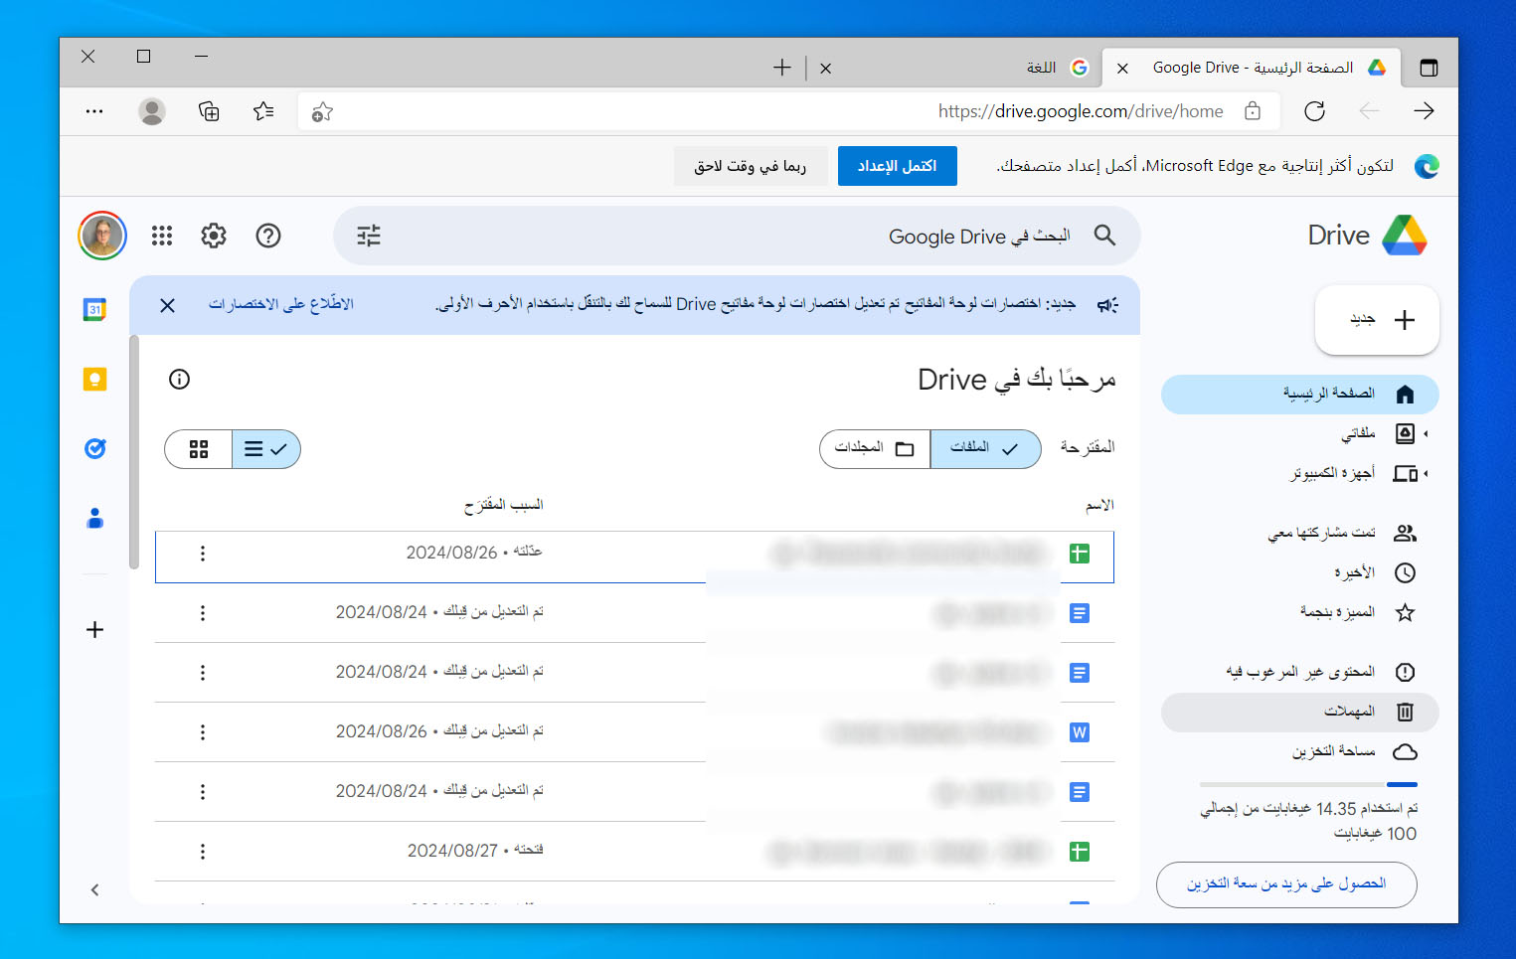The height and width of the screenshot is (959, 1516).
Task: Sort by الاسم column header
Action: point(1099,506)
